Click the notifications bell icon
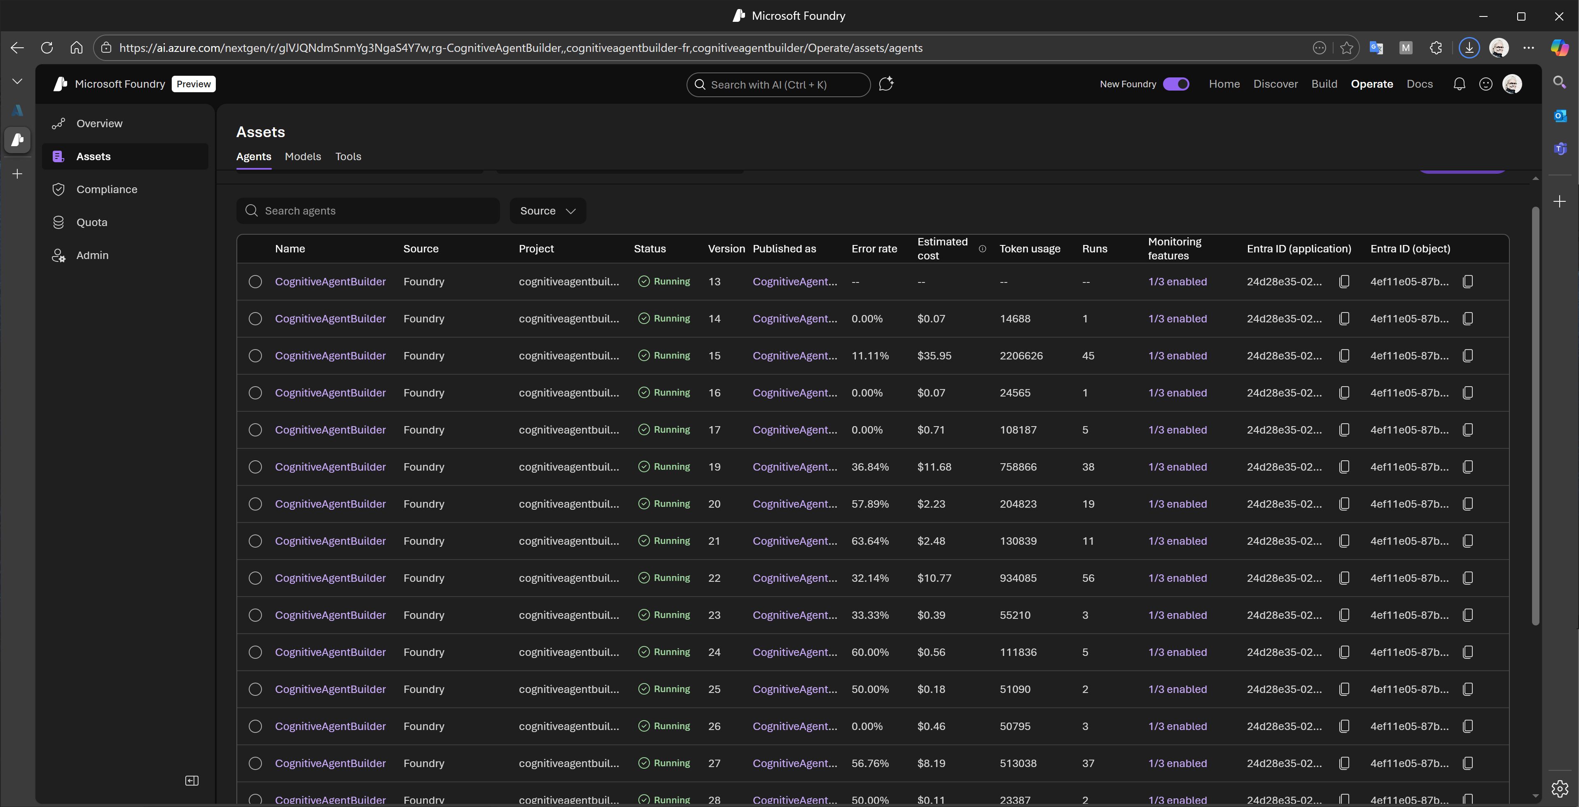This screenshot has width=1579, height=807. click(1459, 84)
